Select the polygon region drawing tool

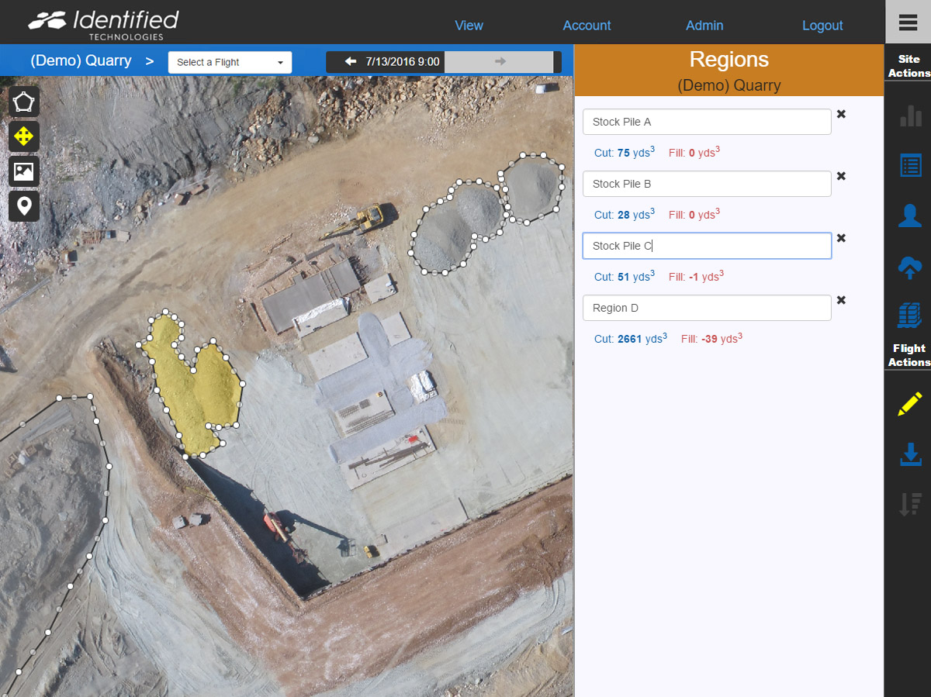coord(24,102)
